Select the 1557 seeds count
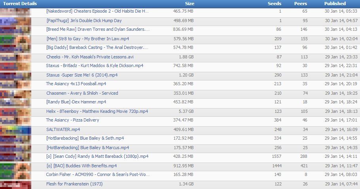The width and height of the screenshot is (360, 189). [x=277, y=157]
